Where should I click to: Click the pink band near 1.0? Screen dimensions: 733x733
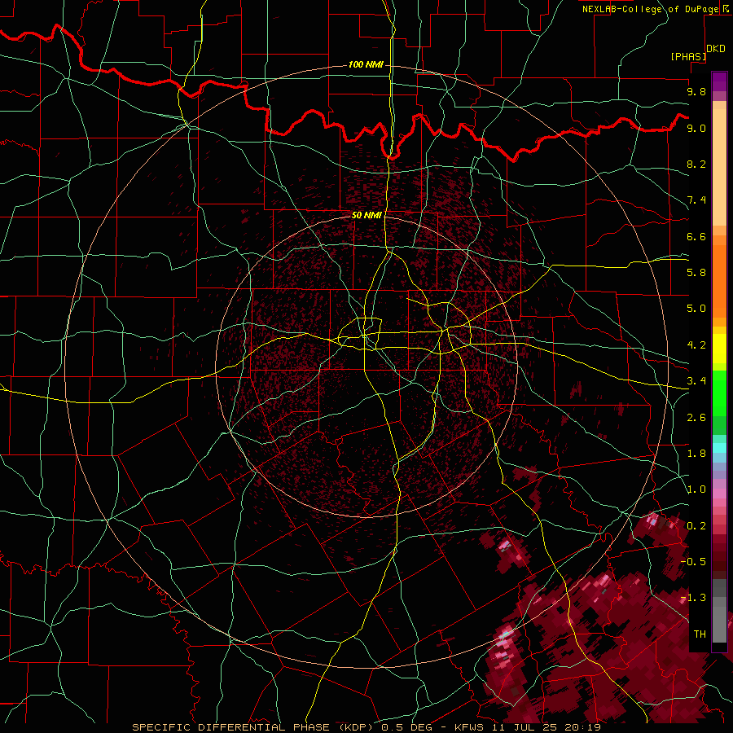tap(719, 493)
